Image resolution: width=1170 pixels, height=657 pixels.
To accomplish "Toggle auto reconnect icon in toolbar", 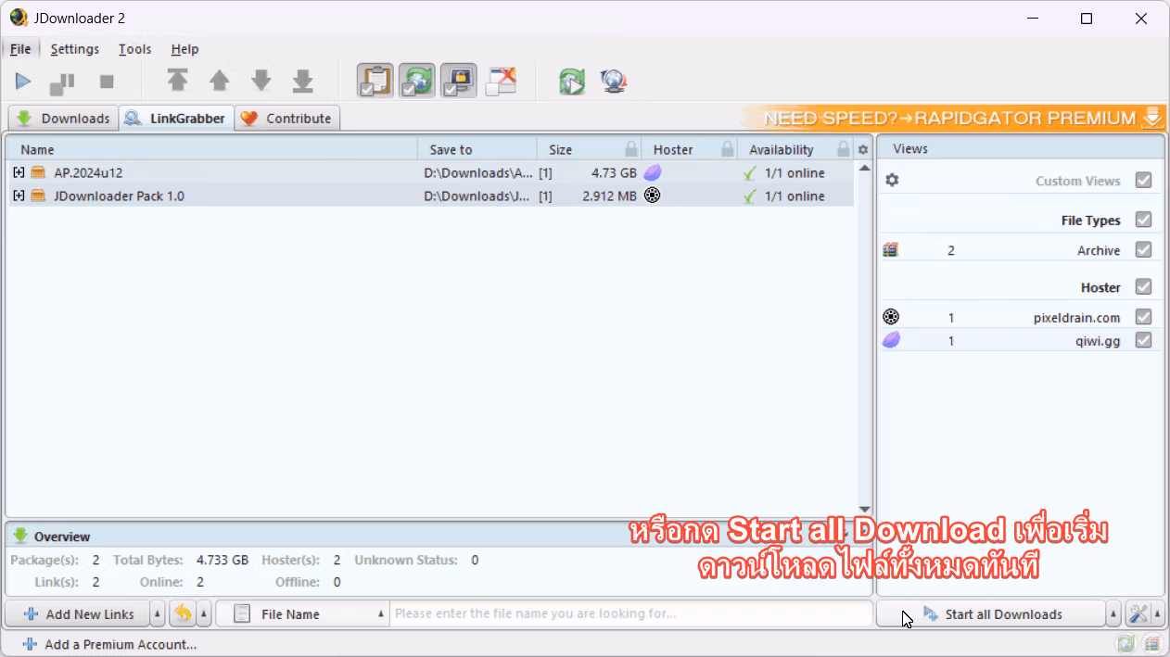I will click(417, 81).
